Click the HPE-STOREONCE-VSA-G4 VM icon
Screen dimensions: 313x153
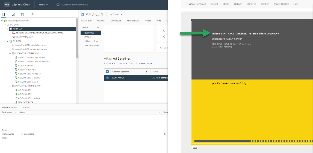(16, 57)
